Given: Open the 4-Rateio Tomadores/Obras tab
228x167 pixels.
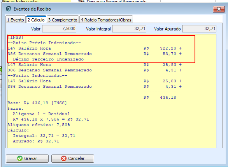Looking at the screenshot, I should tap(106, 20).
